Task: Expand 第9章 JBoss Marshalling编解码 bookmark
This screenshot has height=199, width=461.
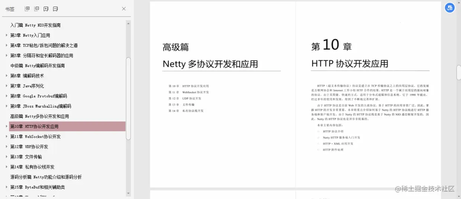Action: click(6, 106)
